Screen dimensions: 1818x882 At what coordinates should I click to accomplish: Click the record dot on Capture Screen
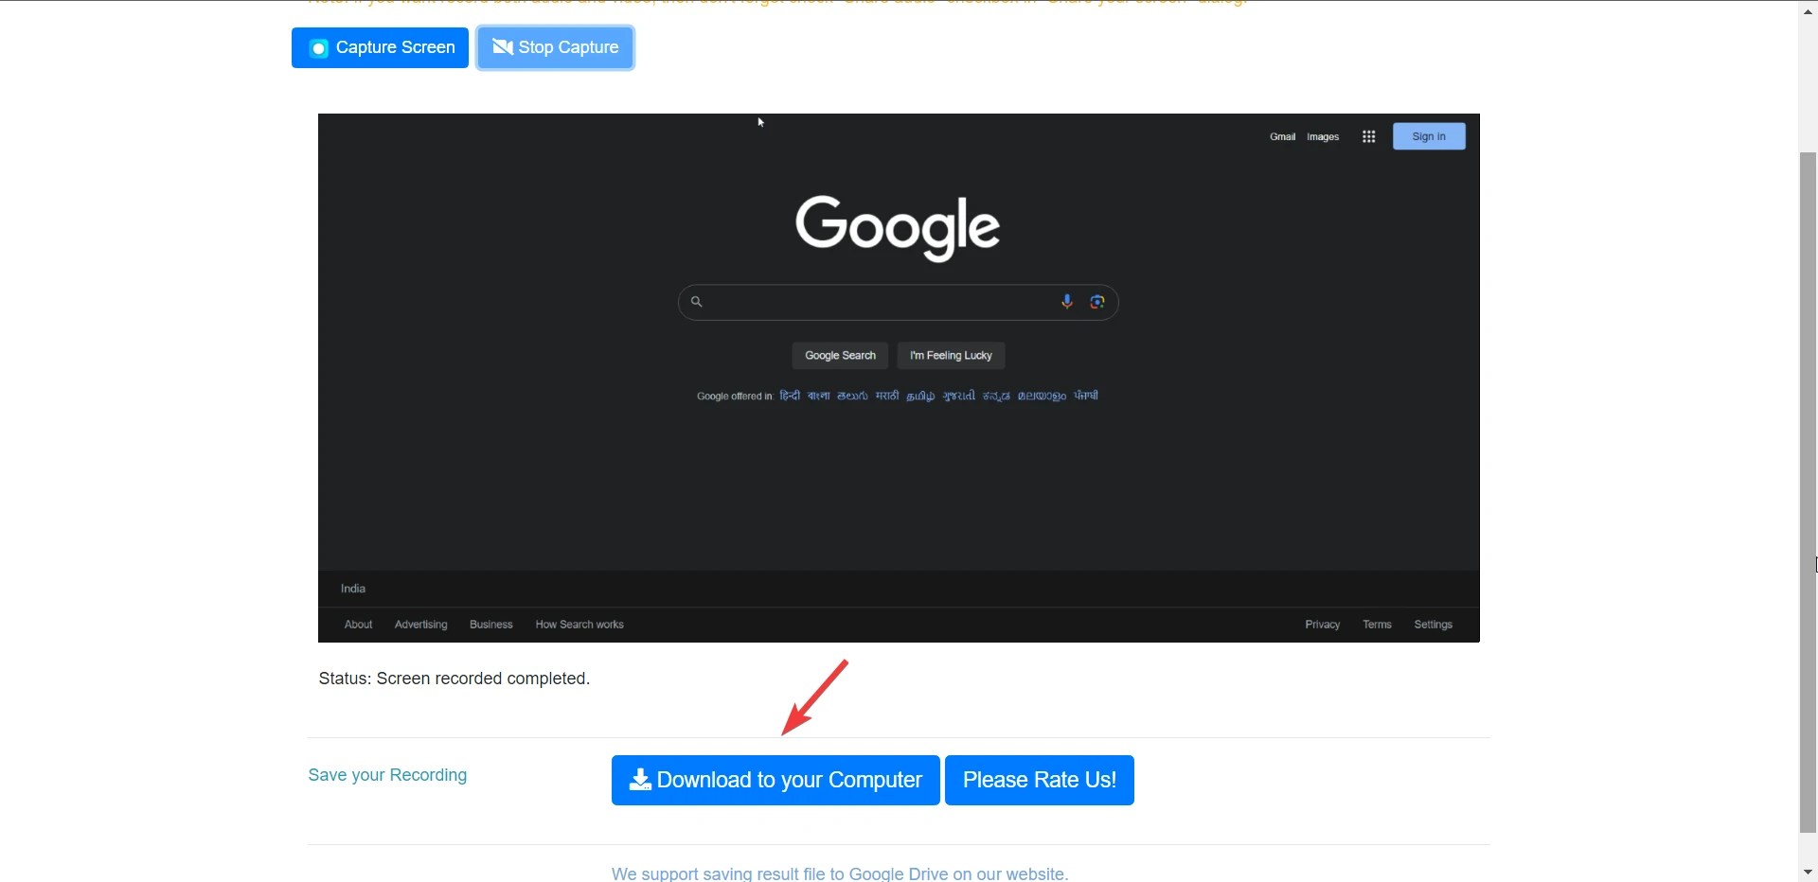tap(318, 47)
